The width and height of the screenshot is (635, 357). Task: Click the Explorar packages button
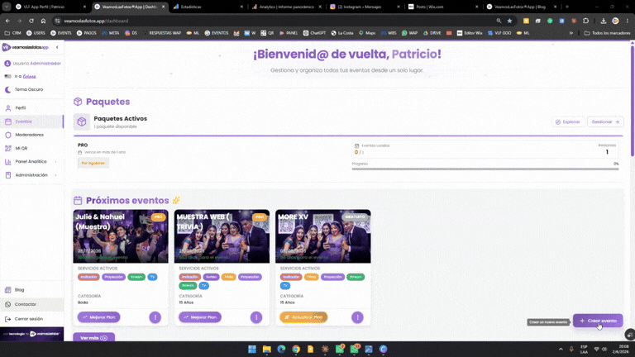pos(568,121)
